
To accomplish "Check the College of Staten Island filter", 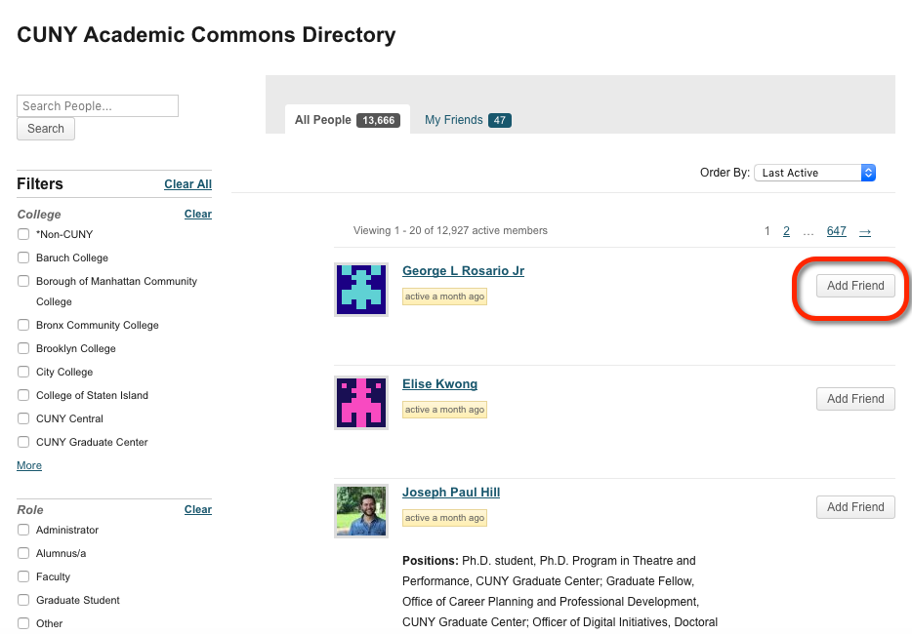I will [23, 395].
